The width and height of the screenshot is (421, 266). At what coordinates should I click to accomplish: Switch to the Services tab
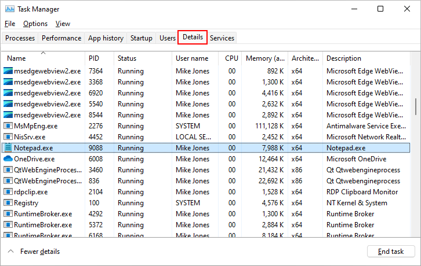(x=222, y=38)
